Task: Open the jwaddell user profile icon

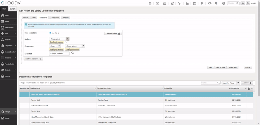Action: (x=248, y=3)
